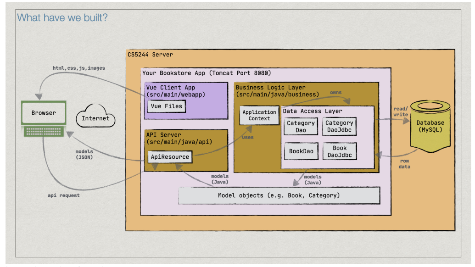
Task: Click the Browser monitor icon
Action: [44, 113]
